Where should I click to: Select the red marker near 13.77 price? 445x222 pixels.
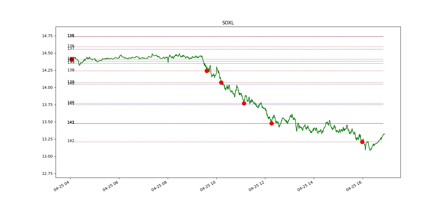(244, 103)
